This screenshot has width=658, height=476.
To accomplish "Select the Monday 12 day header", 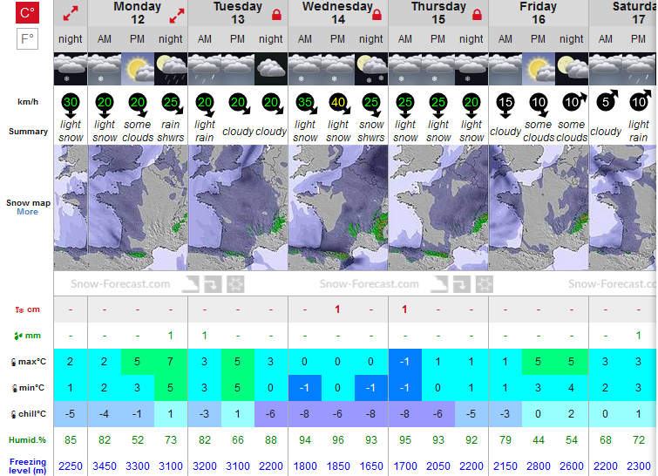I will pos(138,13).
